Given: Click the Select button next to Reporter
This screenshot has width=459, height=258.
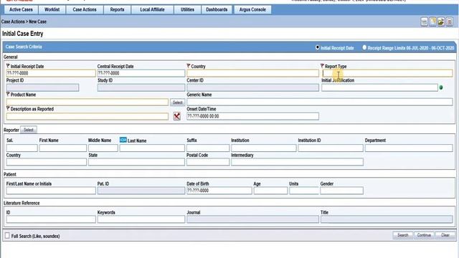Looking at the screenshot, I should pos(29,130).
